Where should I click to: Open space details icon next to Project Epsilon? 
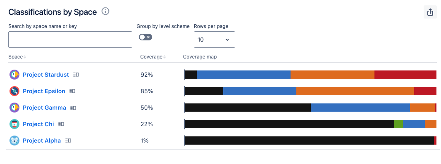tap(72, 91)
